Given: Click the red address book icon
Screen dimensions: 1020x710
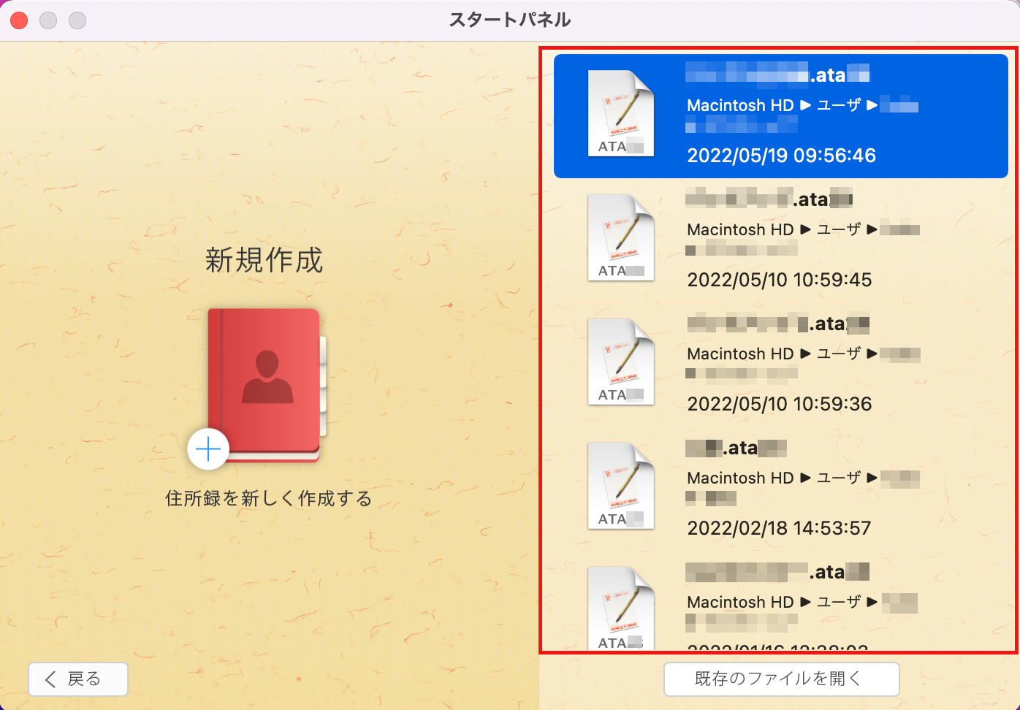Looking at the screenshot, I should 266,383.
